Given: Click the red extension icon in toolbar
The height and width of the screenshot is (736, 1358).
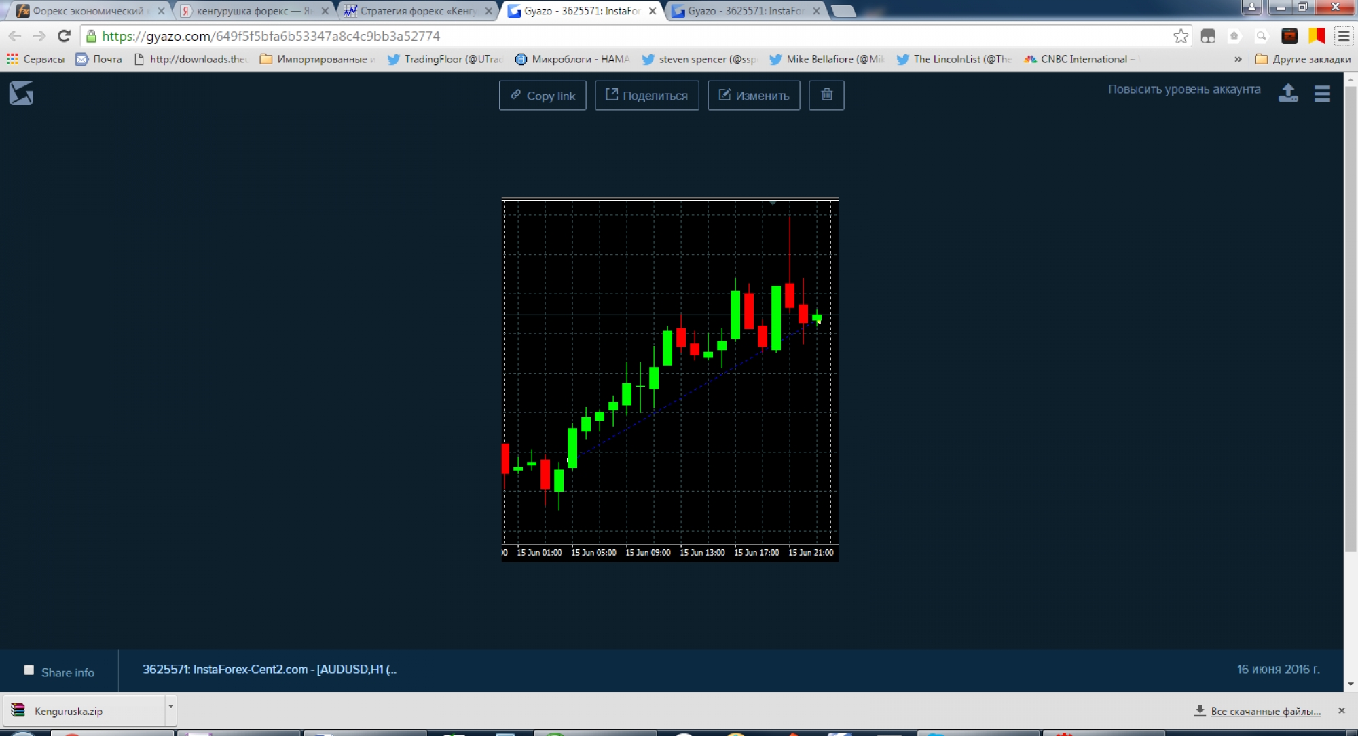Looking at the screenshot, I should (x=1289, y=36).
